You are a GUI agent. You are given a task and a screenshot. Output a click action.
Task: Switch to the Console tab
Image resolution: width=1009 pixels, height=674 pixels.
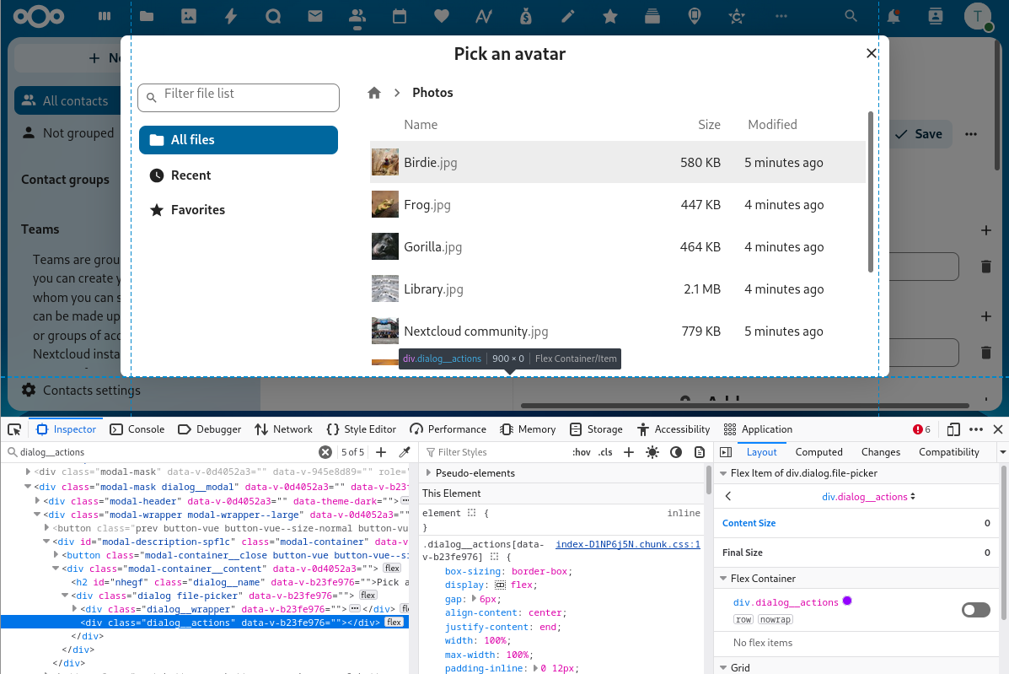(137, 429)
